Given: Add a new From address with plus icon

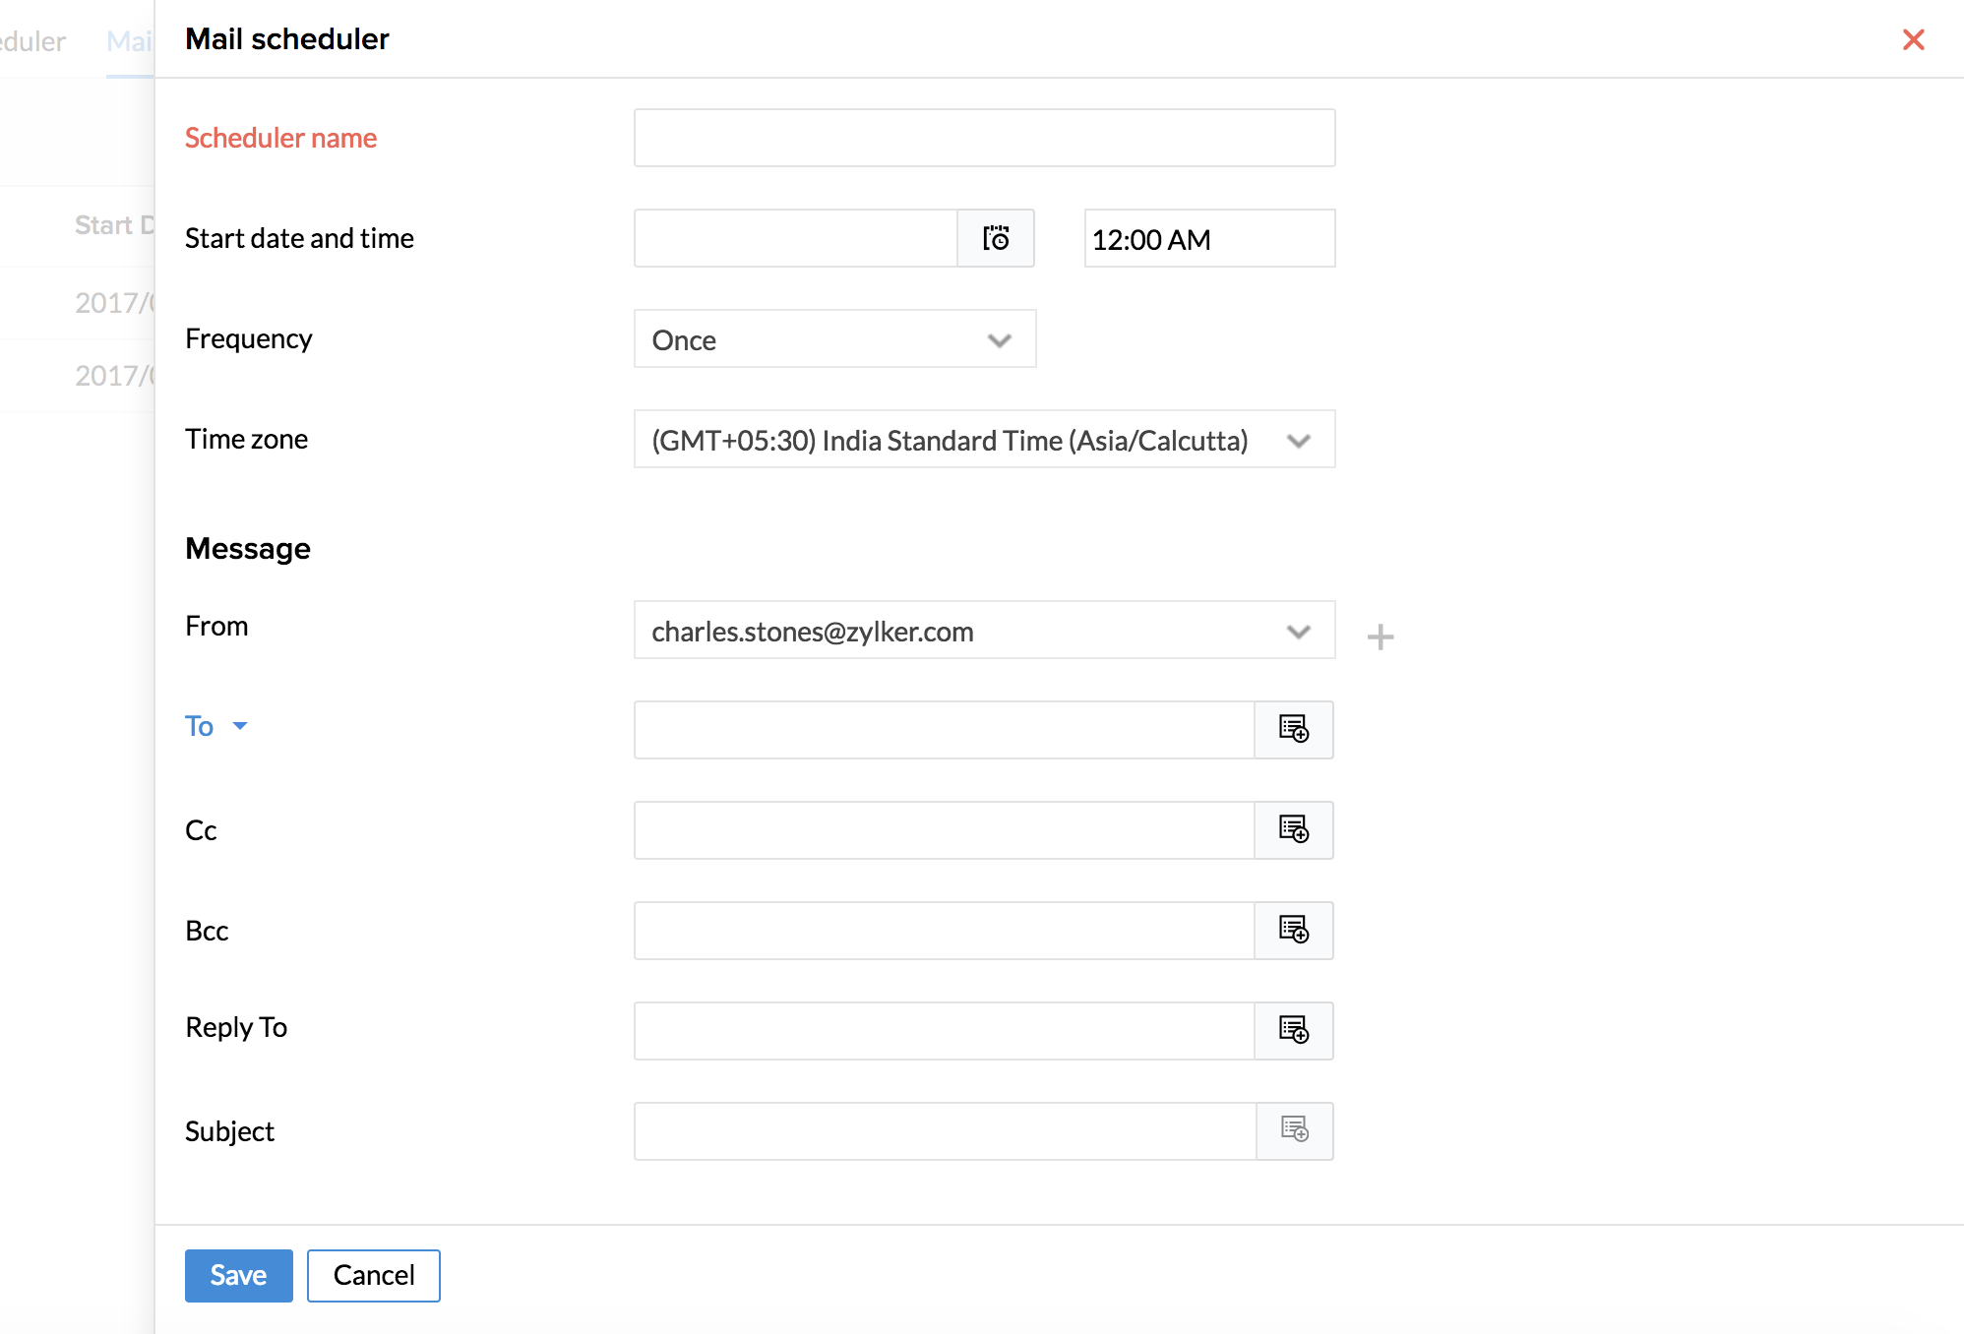Looking at the screenshot, I should point(1381,637).
